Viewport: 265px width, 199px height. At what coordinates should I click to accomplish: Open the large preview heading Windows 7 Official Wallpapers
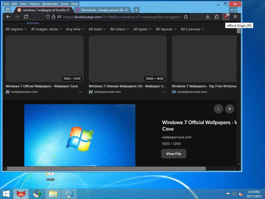199,126
